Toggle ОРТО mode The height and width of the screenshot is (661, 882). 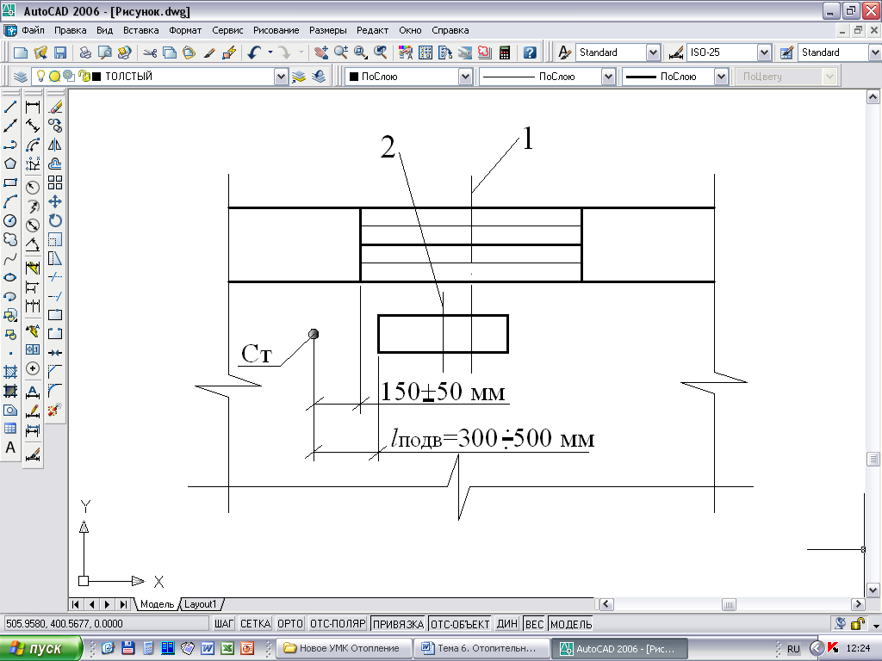tap(290, 624)
